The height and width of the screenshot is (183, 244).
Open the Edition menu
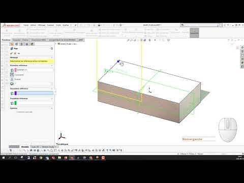(x=33, y=25)
